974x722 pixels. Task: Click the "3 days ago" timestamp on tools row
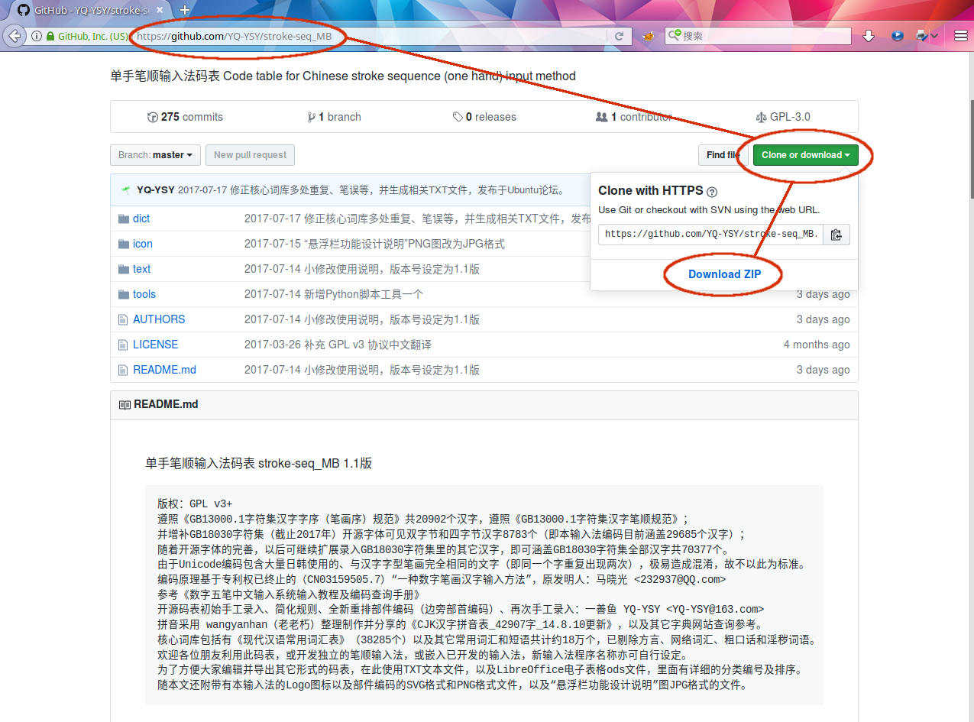tap(823, 294)
